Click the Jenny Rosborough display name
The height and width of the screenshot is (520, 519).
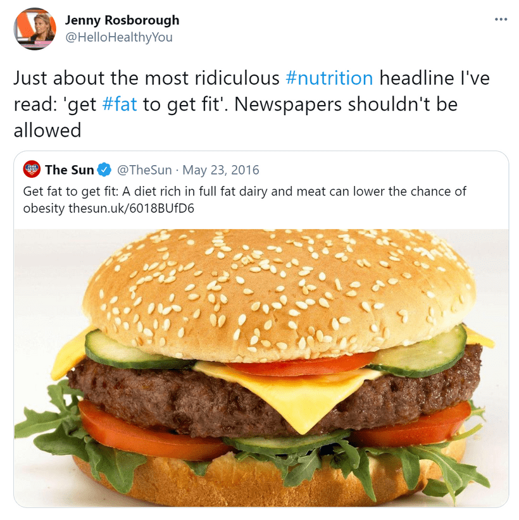click(122, 20)
